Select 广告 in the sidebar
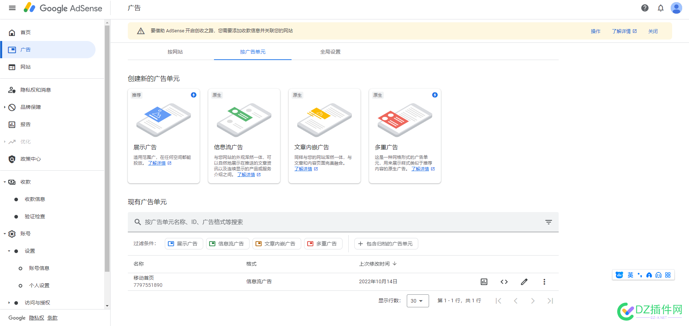 tap(48, 50)
